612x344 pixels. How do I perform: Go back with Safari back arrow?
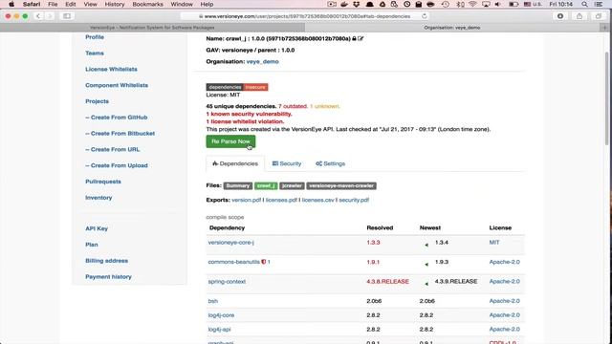[38, 16]
